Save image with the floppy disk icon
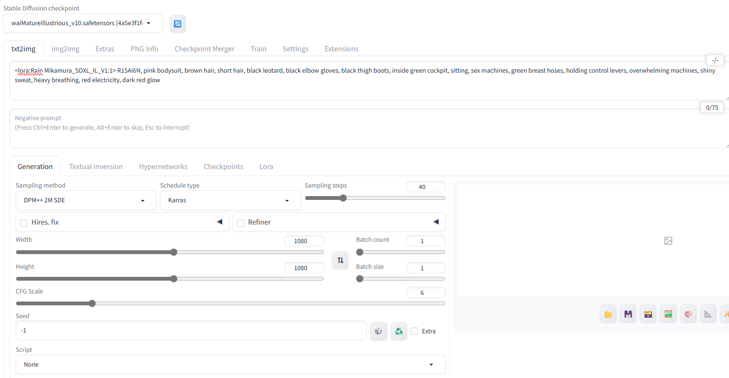This screenshot has width=729, height=378. click(x=628, y=314)
